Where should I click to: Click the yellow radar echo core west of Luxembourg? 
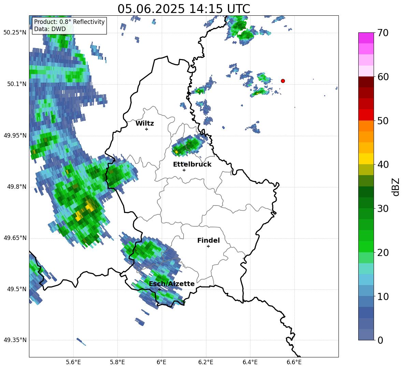click(x=90, y=207)
